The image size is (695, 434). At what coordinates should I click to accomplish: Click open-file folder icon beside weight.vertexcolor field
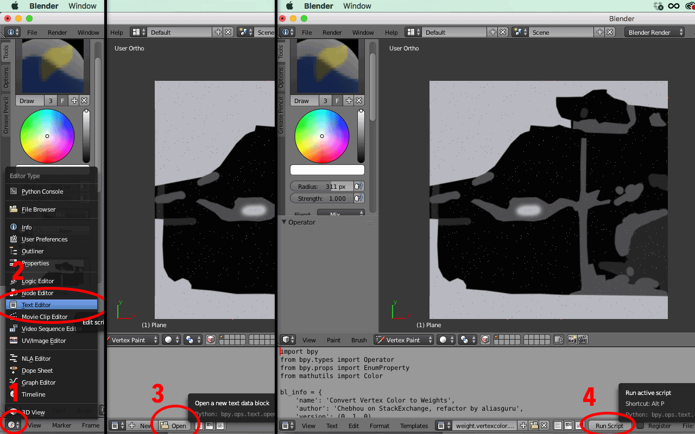point(534,426)
